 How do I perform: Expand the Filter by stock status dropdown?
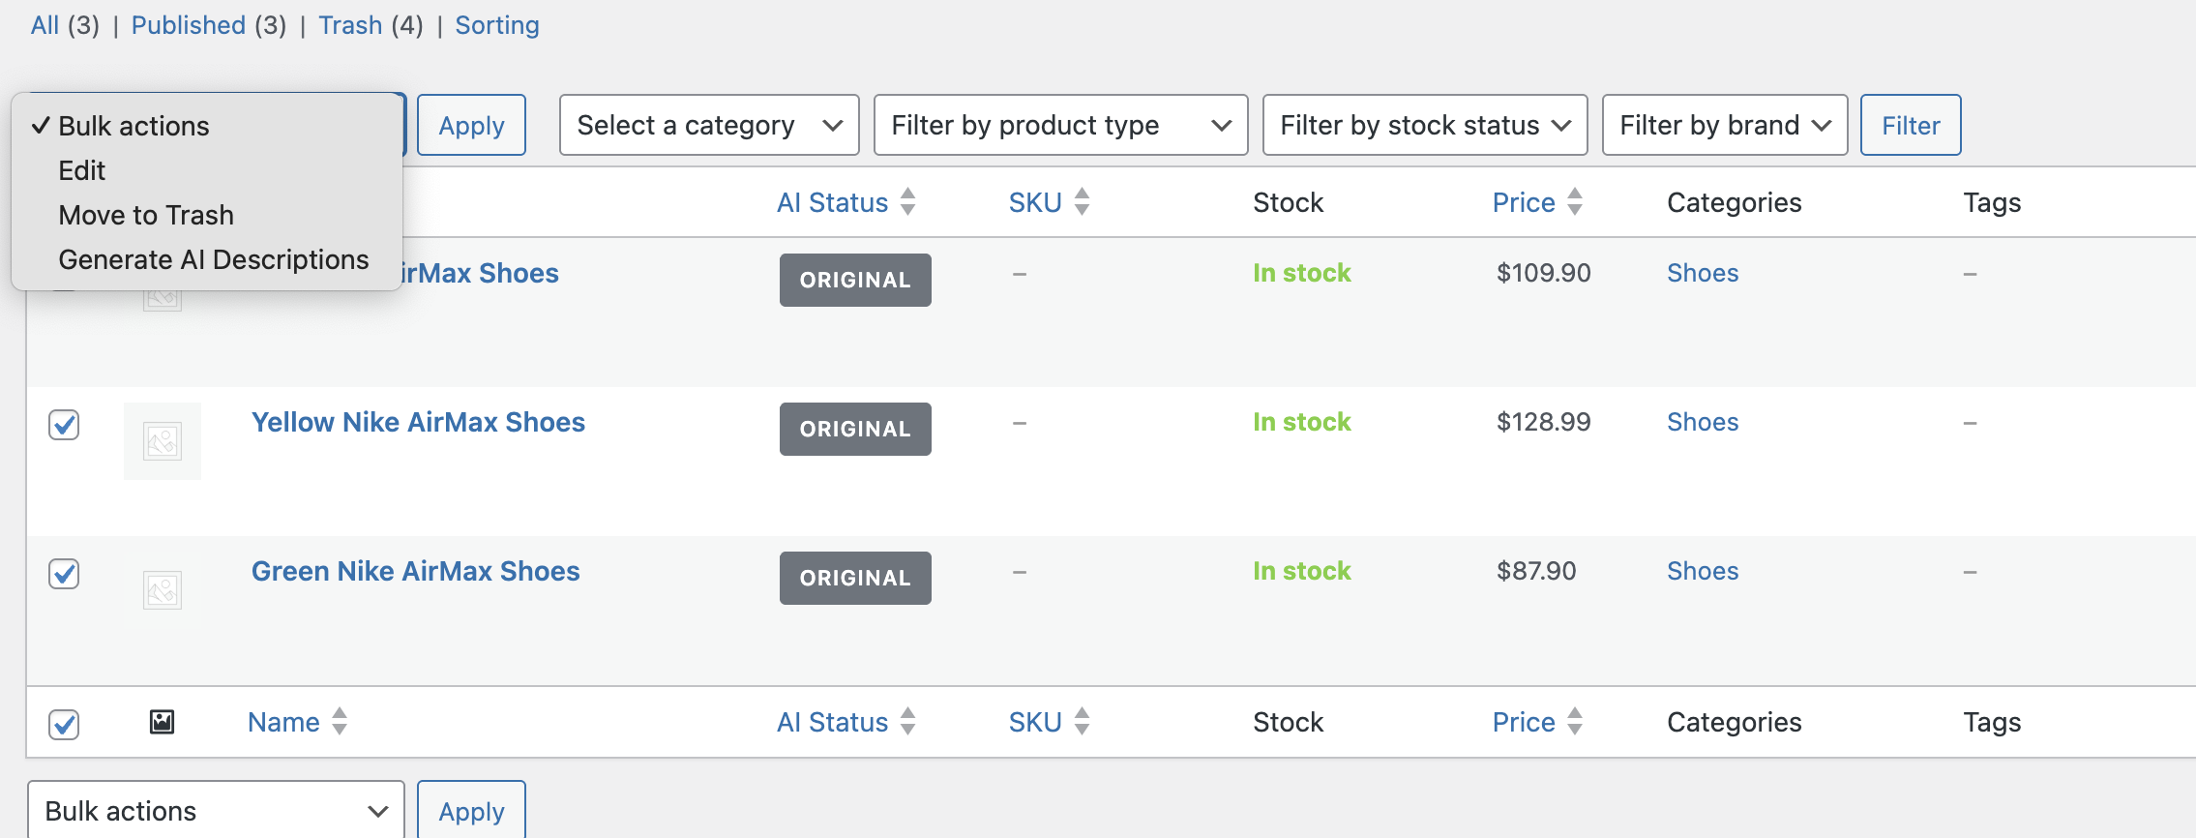(1424, 125)
